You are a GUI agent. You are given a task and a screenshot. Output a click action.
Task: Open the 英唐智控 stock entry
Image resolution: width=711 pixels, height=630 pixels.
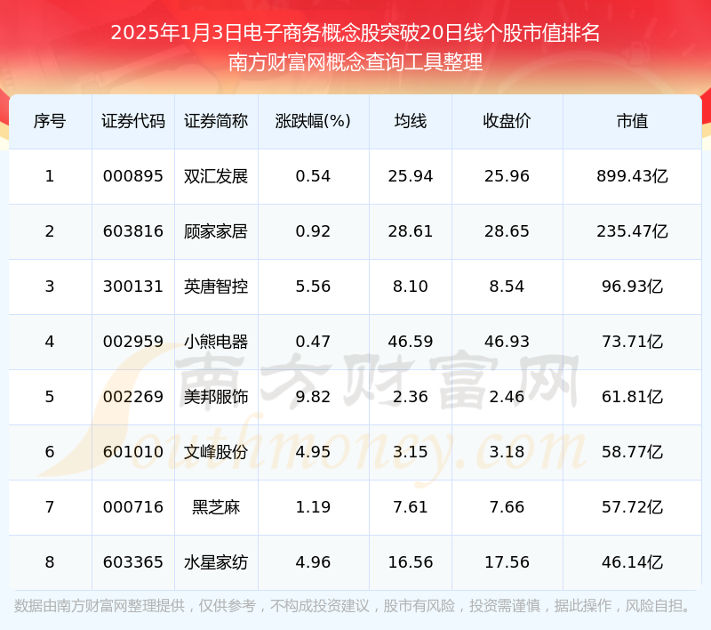[216, 287]
